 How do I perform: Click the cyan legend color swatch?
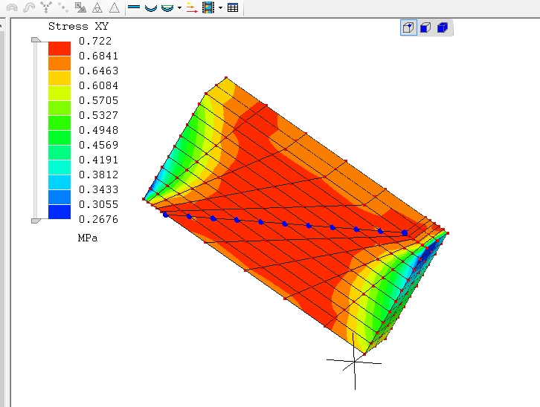point(60,167)
